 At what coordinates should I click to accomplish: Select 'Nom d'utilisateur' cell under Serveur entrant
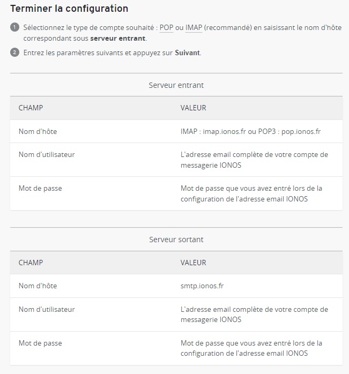coord(47,154)
